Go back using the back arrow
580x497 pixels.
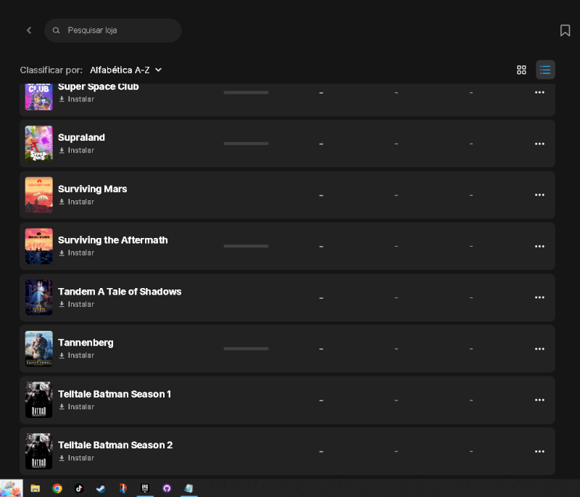click(29, 30)
